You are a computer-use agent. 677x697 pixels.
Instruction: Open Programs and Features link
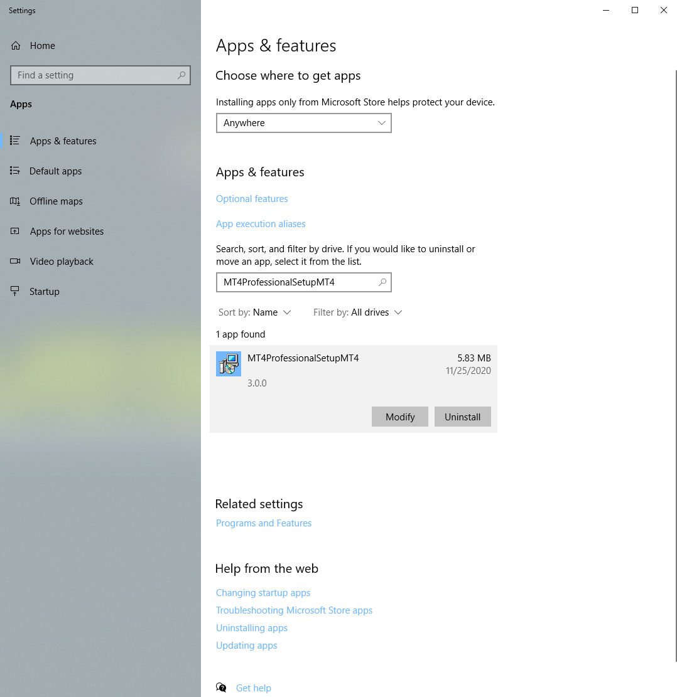(264, 523)
